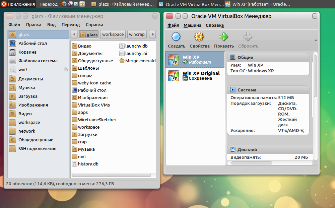Click path bar left scroll arrow
335x208 pixels.
pyautogui.click(x=74, y=34)
